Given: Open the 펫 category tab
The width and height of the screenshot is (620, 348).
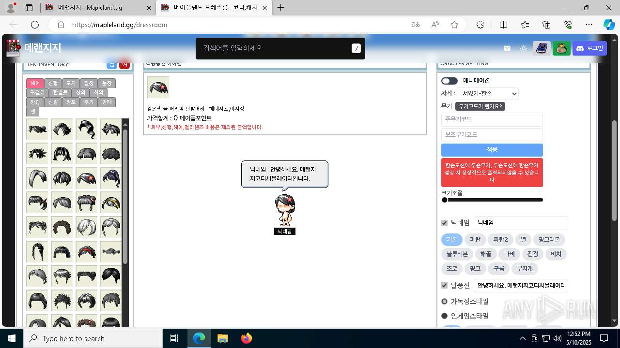Looking at the screenshot, I should coord(33,112).
